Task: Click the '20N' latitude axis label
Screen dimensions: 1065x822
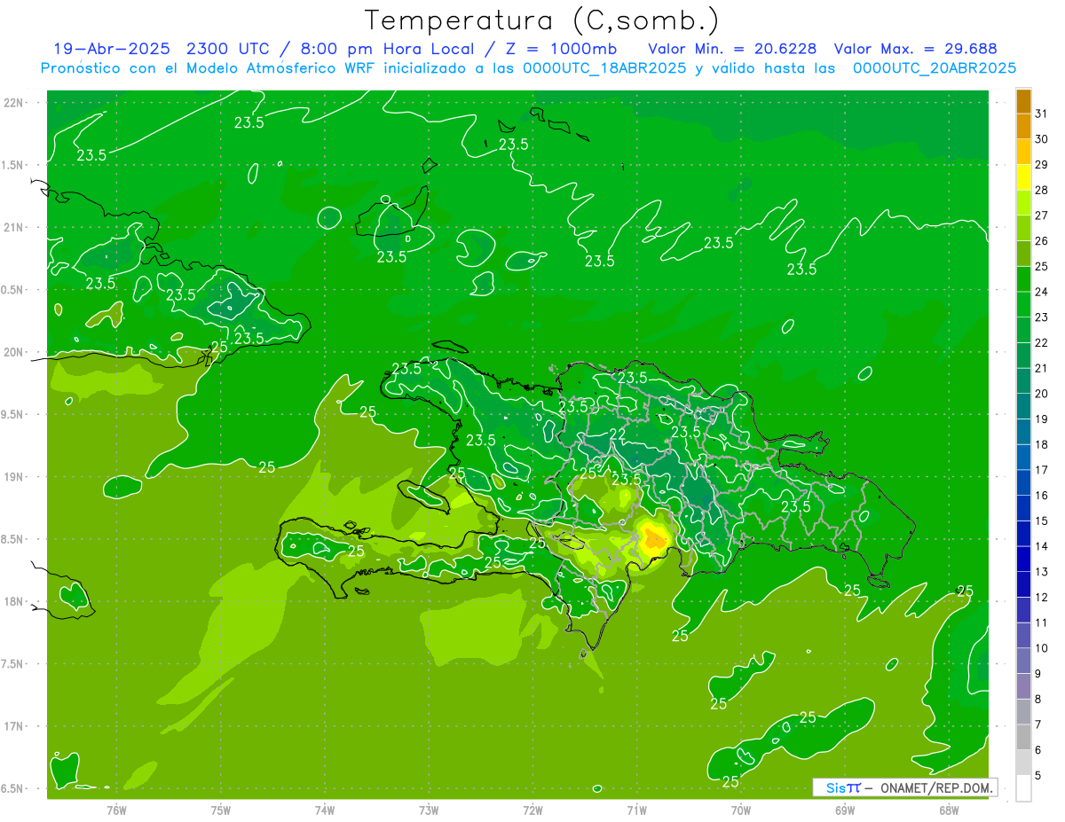Action: [x=13, y=352]
